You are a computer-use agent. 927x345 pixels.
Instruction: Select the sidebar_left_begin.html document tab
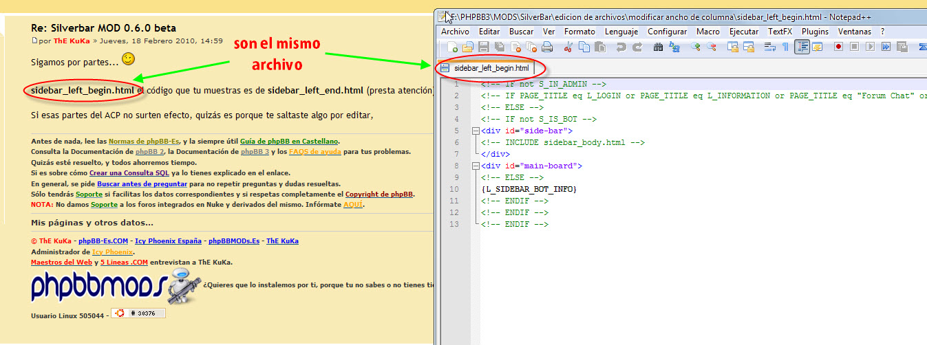point(491,68)
